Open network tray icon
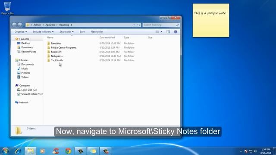 [x=251, y=151]
